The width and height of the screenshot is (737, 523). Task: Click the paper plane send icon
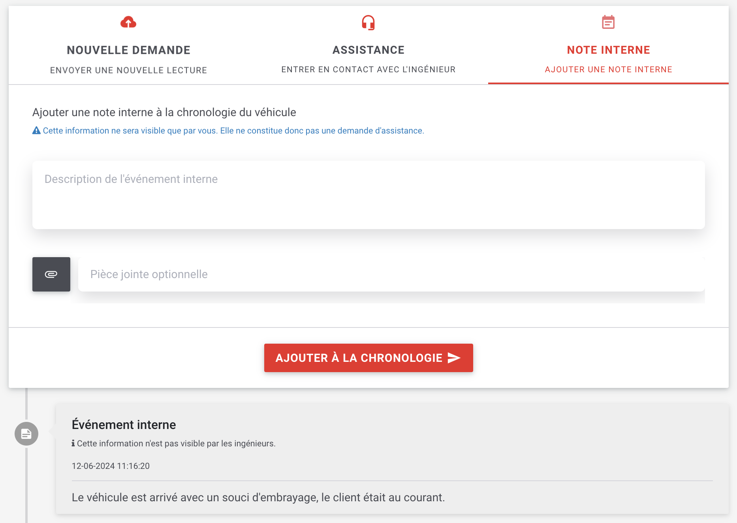[454, 358]
